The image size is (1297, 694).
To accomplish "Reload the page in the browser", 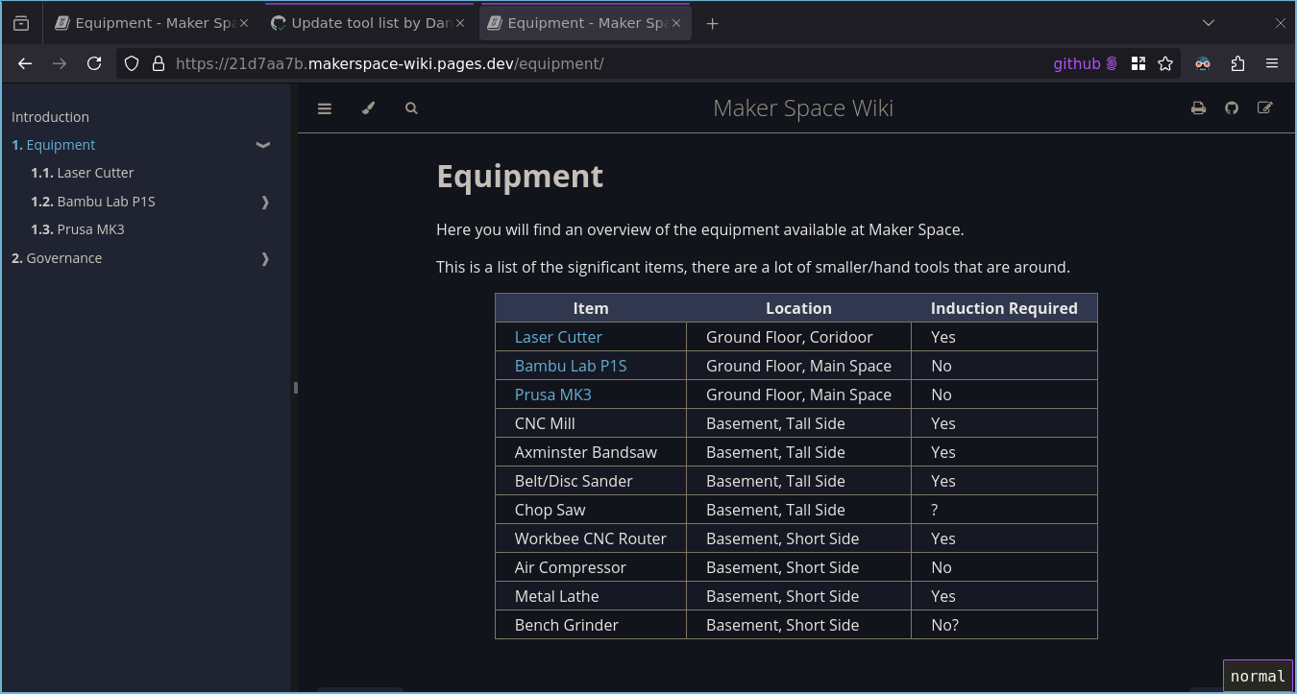I will pos(94,63).
